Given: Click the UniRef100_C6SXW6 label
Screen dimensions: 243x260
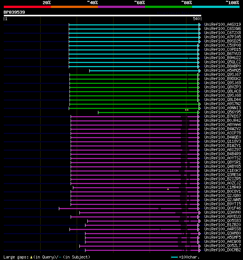Looking at the screenshot, I should (x=222, y=28).
